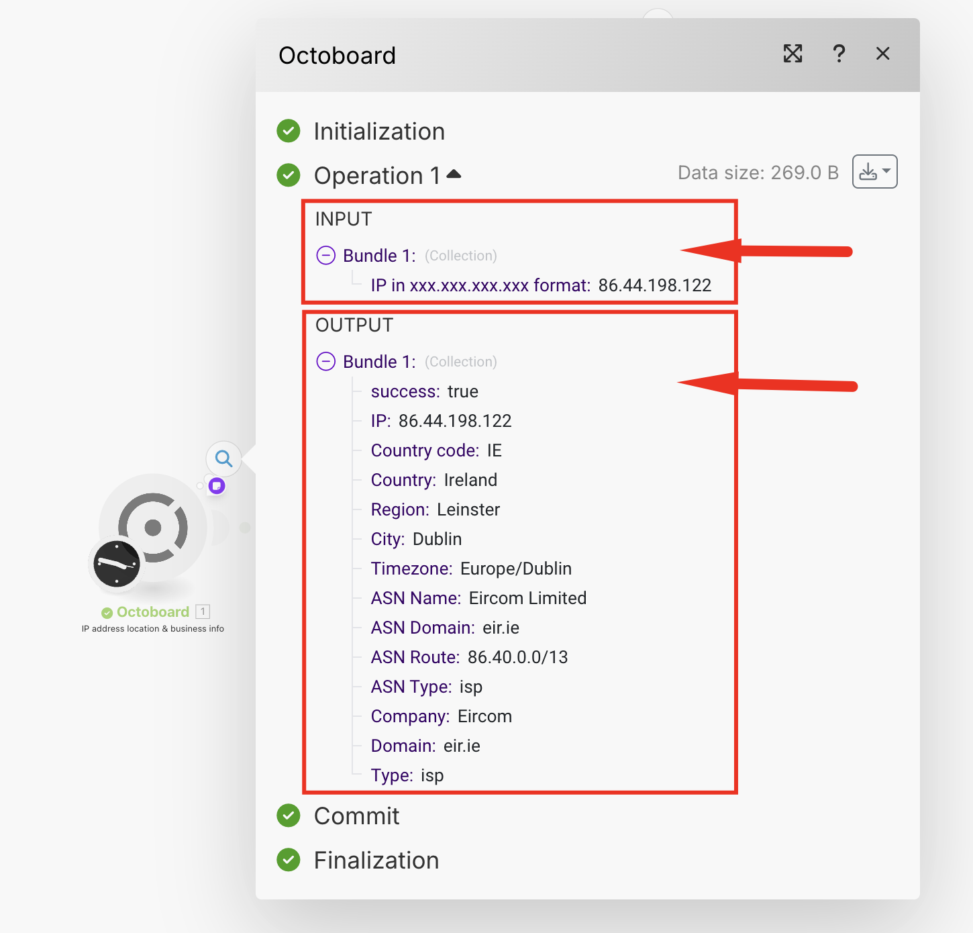The width and height of the screenshot is (973, 933).
Task: Click the green checkmark beside Initialization
Action: coord(289,132)
